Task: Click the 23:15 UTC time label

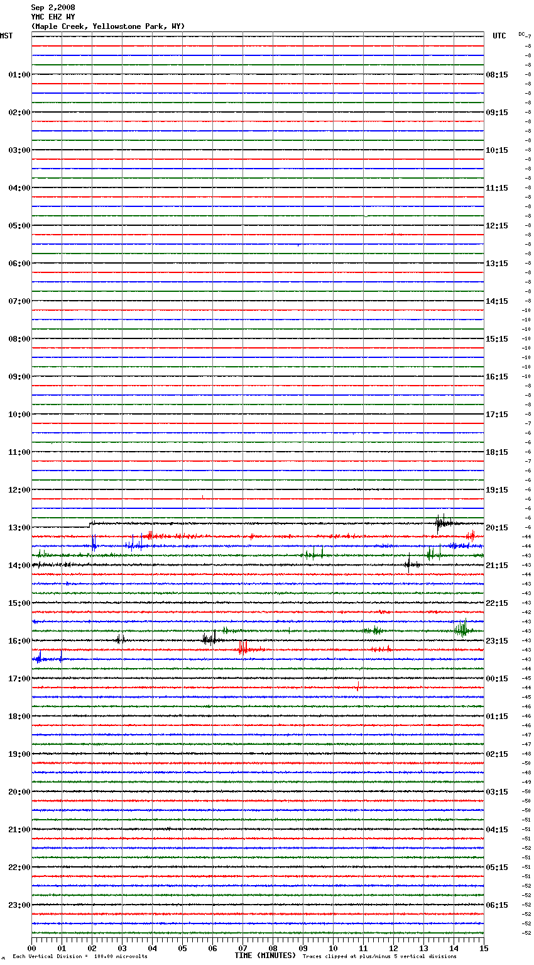Action: point(497,641)
